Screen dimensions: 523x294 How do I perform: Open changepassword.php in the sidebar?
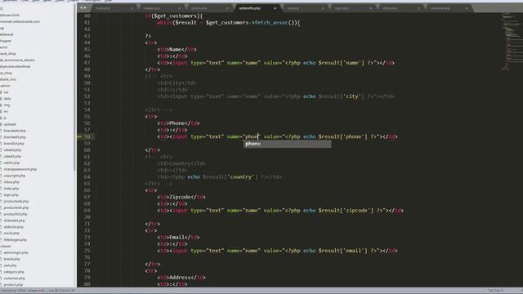pos(20,169)
